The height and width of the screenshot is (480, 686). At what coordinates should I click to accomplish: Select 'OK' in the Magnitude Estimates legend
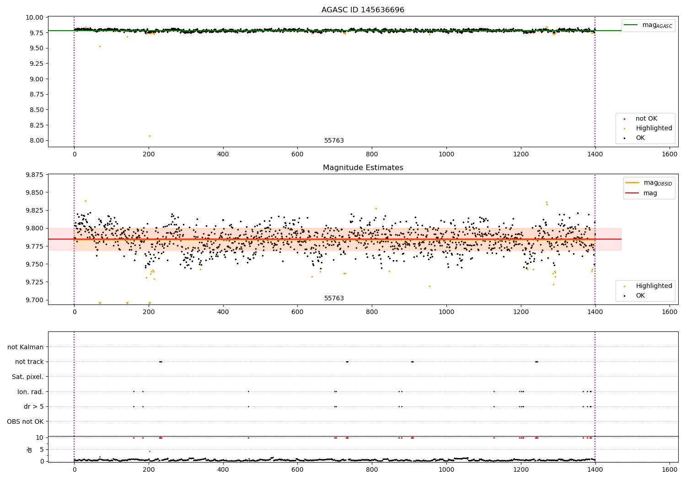point(640,296)
